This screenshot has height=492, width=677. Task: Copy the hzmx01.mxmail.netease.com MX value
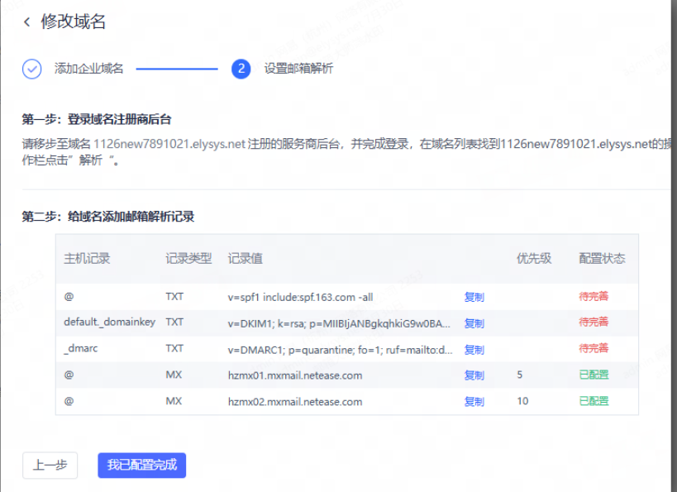474,375
